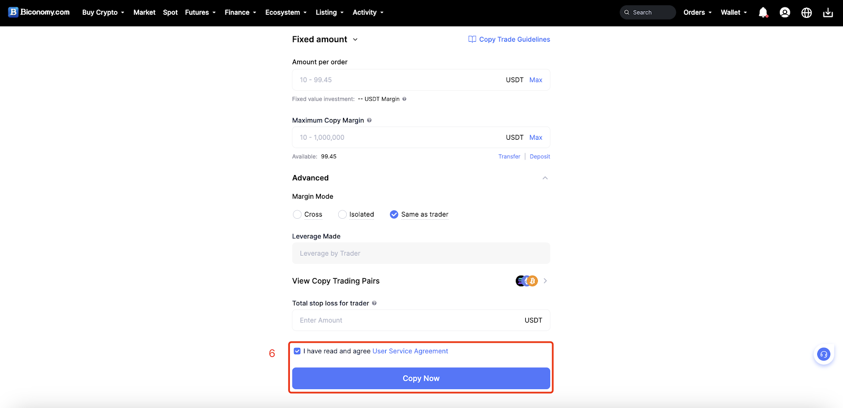
Task: Click the Maximum Copy Margin help icon
Action: [x=369, y=120]
